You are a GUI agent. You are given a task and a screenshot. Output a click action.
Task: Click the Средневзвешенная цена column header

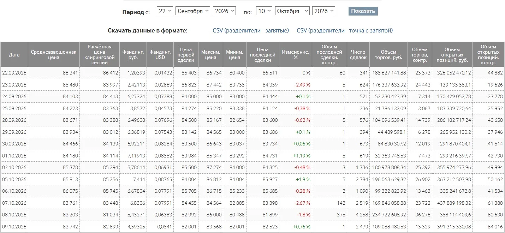[x=54, y=55]
